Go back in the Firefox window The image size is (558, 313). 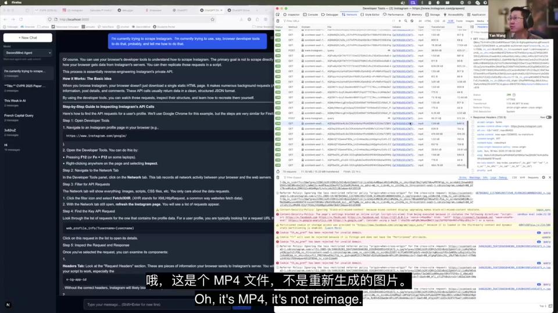pos(5,20)
